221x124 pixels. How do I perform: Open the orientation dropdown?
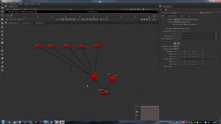(x=176, y=29)
